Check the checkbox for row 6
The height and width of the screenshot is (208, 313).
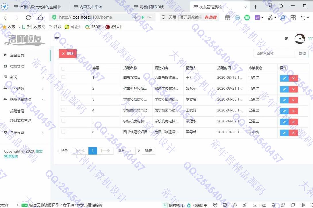pyautogui.click(x=63, y=132)
